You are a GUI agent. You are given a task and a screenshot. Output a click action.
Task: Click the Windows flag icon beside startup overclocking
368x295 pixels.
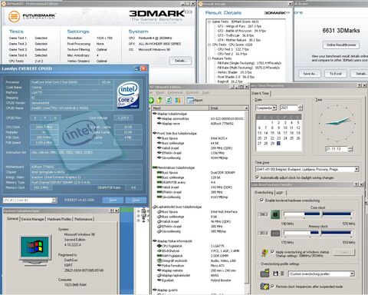tap(264, 253)
